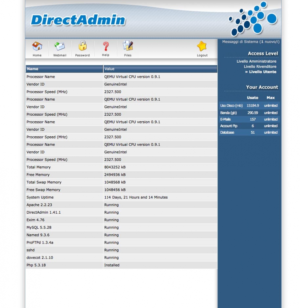Click ProFTPd 1.3.4a row
Image resolution: width=300 pixels, height=308 pixels.
pyautogui.click(x=121, y=243)
